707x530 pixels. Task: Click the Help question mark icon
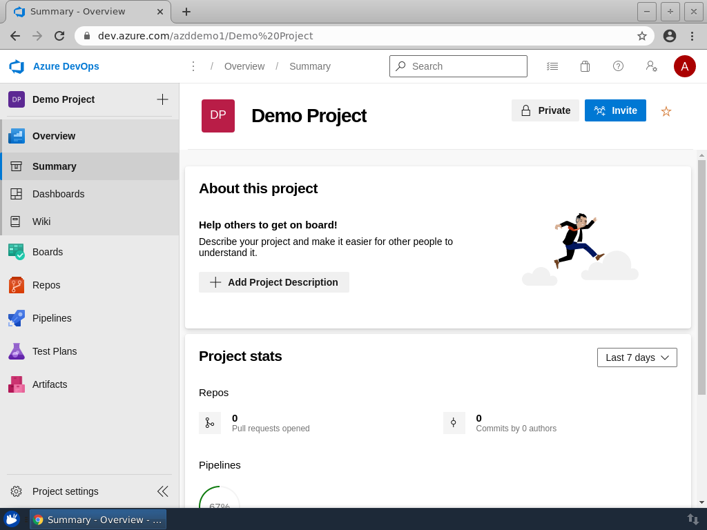(618, 66)
